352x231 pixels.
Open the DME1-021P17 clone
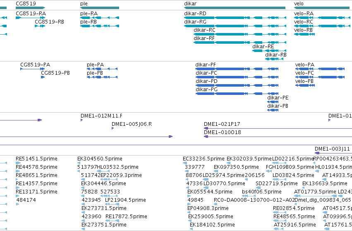[278, 128]
